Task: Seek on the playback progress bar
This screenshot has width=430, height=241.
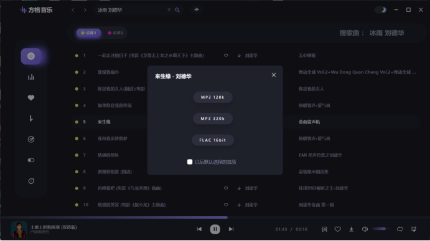Action: 215,217
